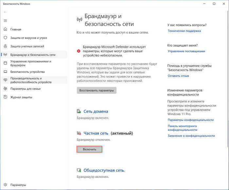Click Восстановить параметры button
This screenshot has height=190, width=229.
97,90
